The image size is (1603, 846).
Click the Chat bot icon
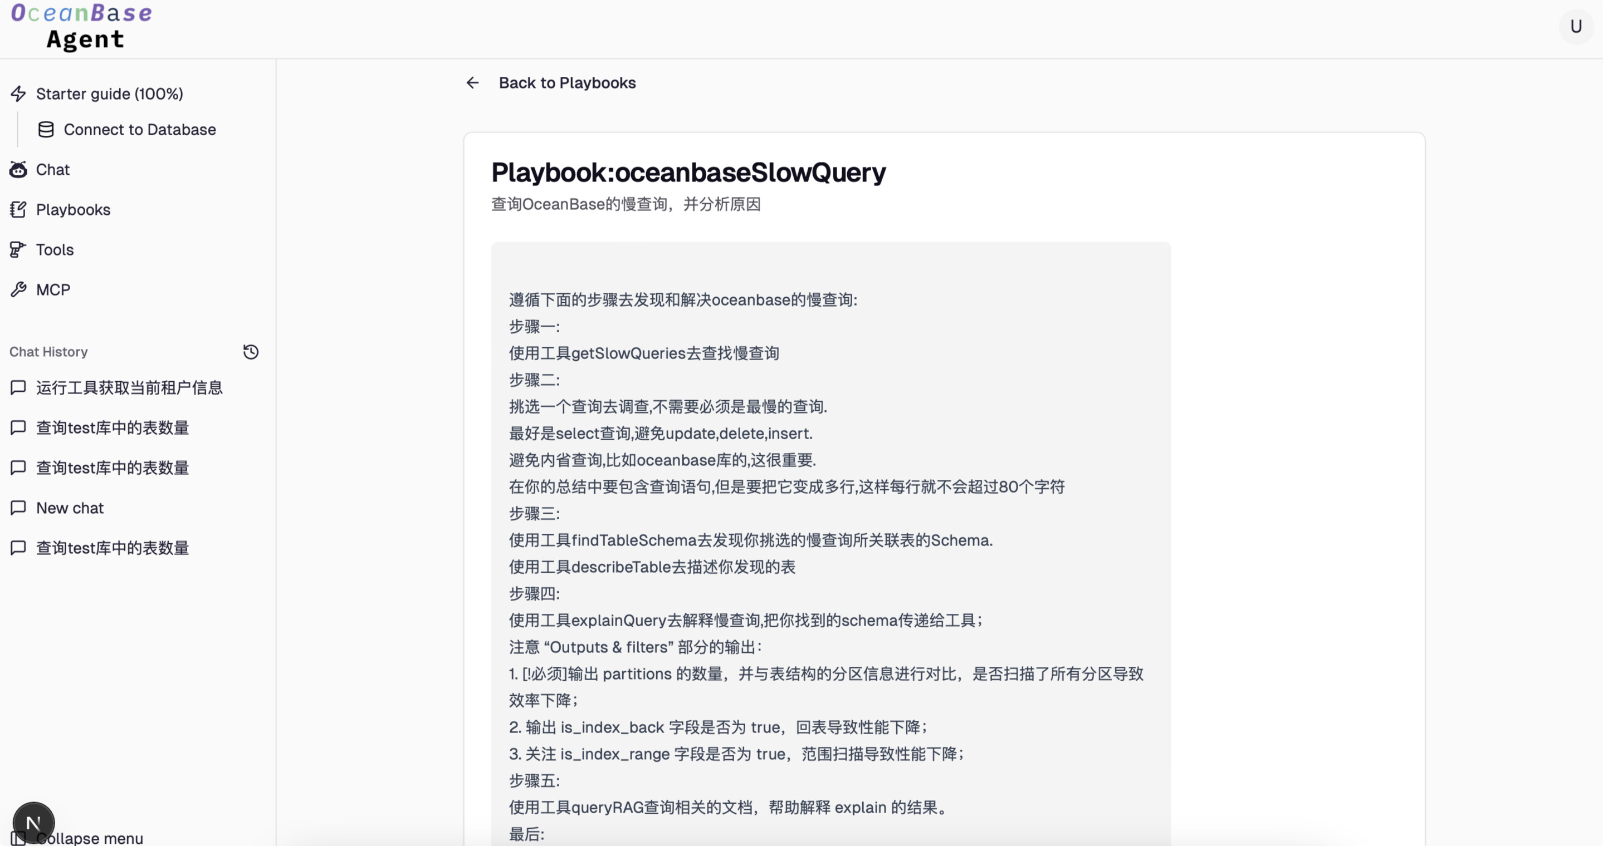(x=18, y=170)
